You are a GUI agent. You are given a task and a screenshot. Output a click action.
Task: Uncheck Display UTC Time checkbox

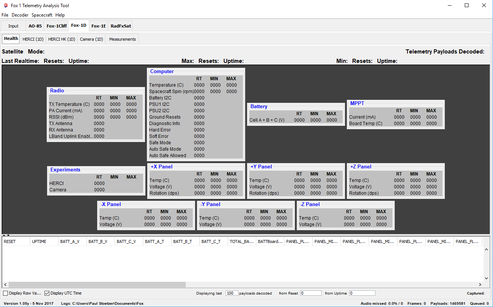pos(47,293)
